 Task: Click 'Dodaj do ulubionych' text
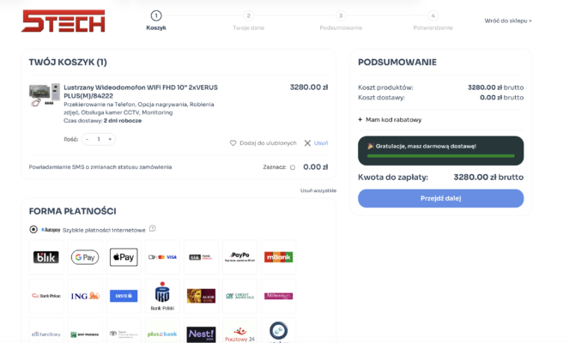click(268, 143)
